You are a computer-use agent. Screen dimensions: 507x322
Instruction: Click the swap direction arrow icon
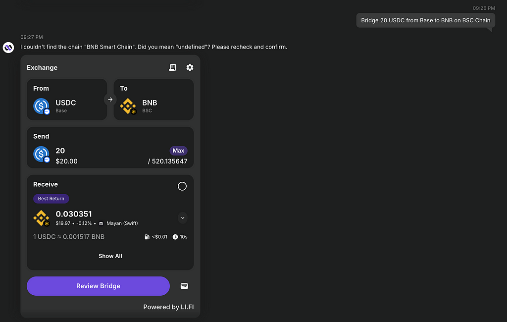point(110,100)
